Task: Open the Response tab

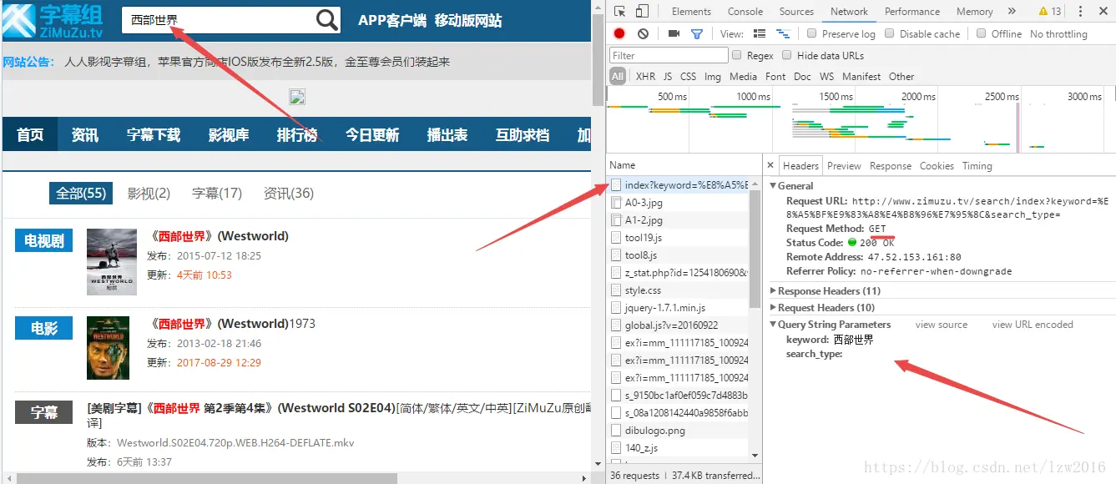Action: click(x=891, y=165)
